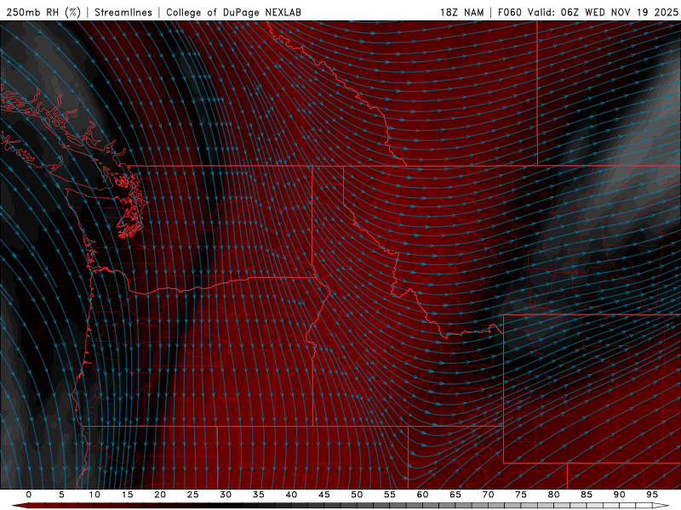This screenshot has height=510, width=681.
Task: Click the colorbar label "45"
Action: pos(324,495)
